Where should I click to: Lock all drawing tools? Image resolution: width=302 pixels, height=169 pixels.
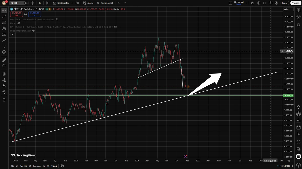[4, 86]
